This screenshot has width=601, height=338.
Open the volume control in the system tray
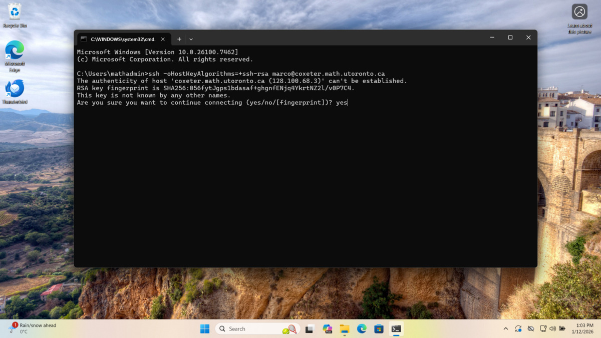(x=552, y=328)
